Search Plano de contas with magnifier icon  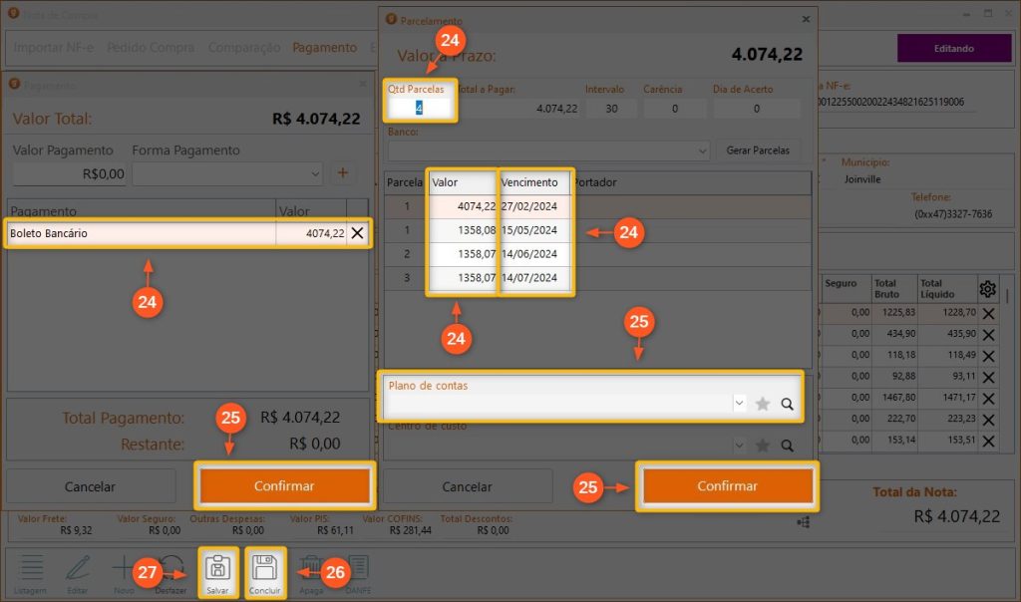[787, 404]
